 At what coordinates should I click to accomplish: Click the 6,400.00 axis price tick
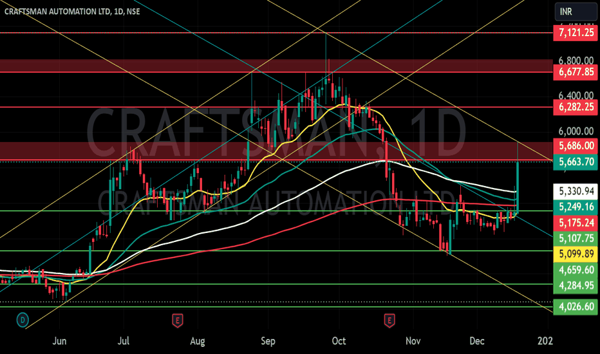click(576, 95)
